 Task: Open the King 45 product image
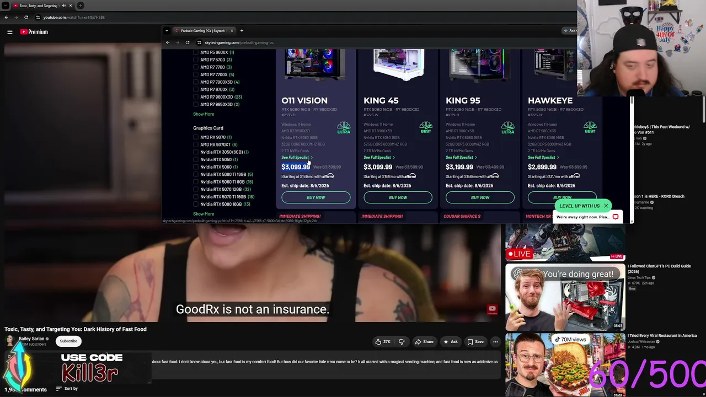tap(398, 65)
